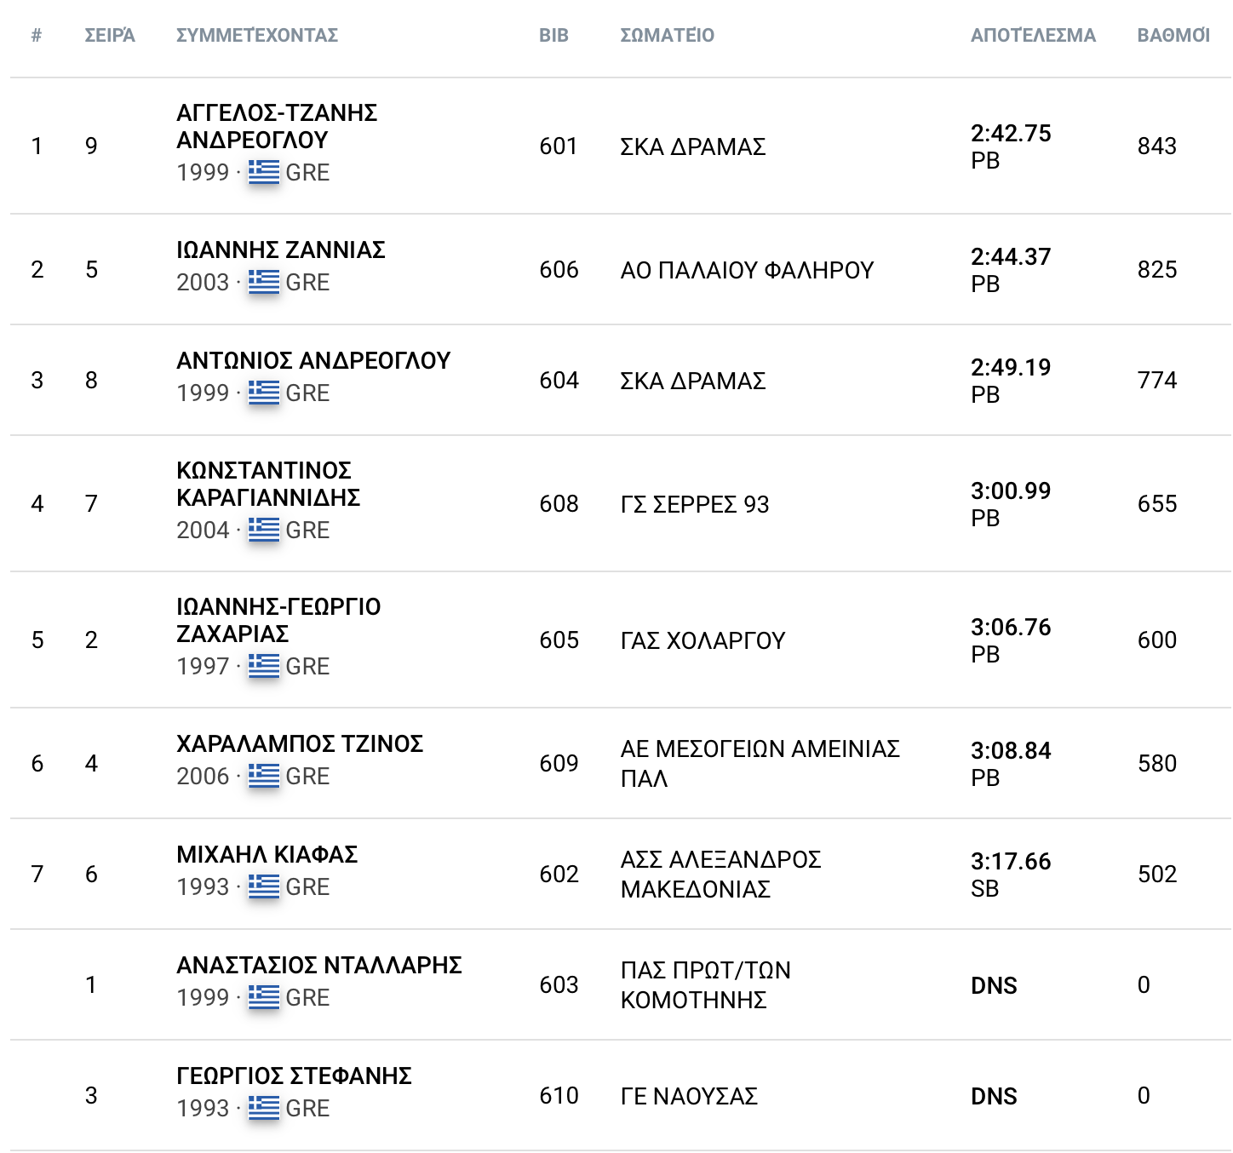1233x1153 pixels.
Task: Sort by ΑΠΟΤΕΛΕΣΜΑ column header
Action: [x=1033, y=36]
